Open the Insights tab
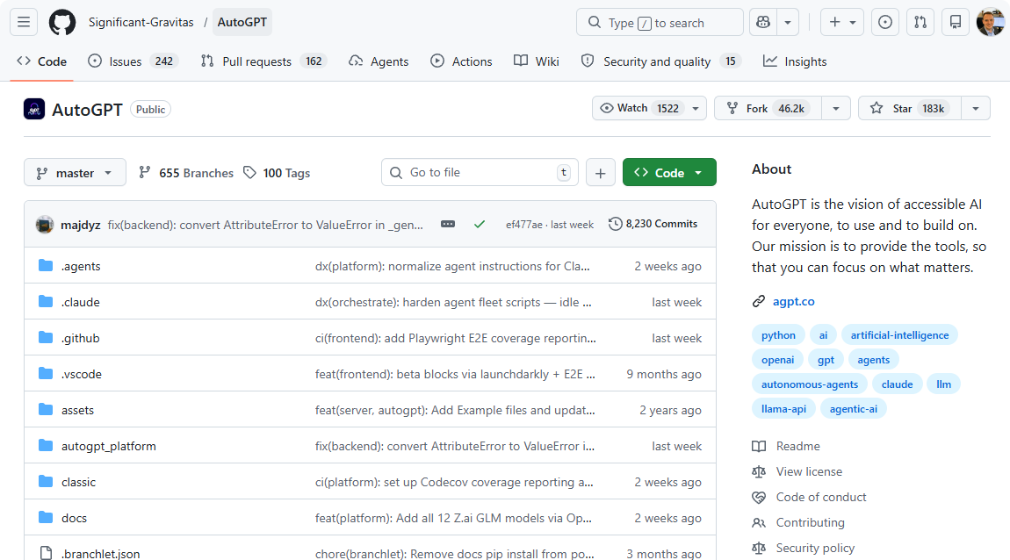The height and width of the screenshot is (560, 1010). 795,61
